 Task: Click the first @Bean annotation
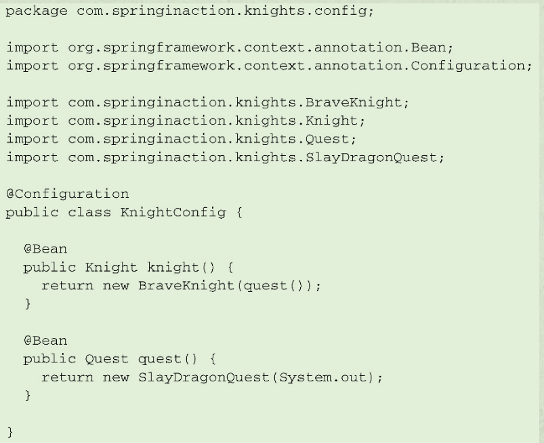pyautogui.click(x=45, y=249)
